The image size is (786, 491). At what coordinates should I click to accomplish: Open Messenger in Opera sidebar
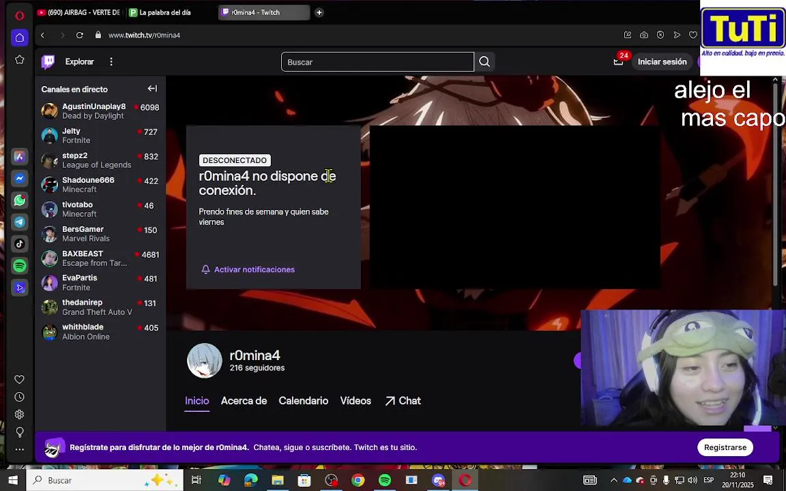20,179
